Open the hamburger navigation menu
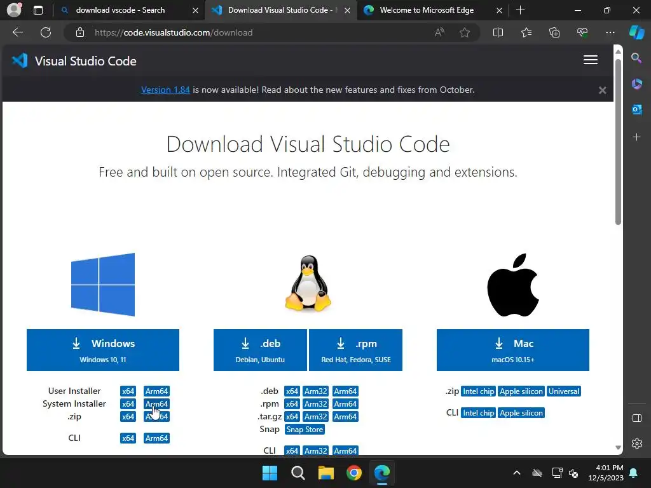 (x=591, y=60)
